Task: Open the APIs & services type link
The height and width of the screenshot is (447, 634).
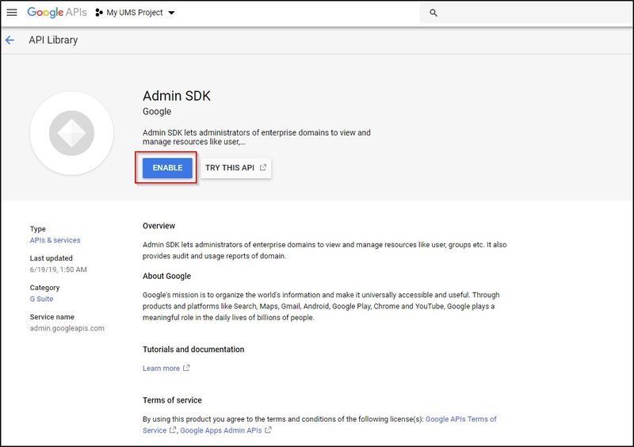Action: (55, 240)
